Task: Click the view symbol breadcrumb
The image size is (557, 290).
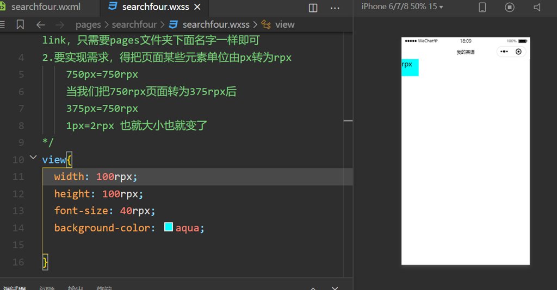Action: pos(285,24)
